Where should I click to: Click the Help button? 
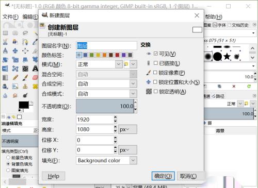coord(54,176)
